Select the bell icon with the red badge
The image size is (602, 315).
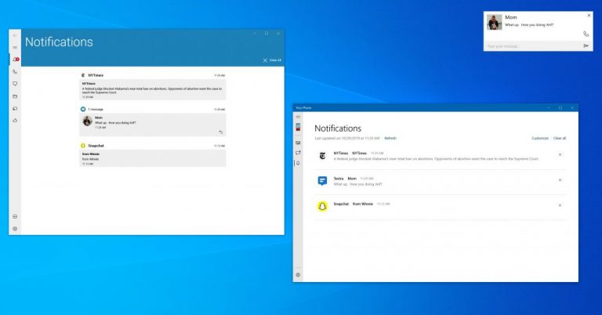click(16, 60)
